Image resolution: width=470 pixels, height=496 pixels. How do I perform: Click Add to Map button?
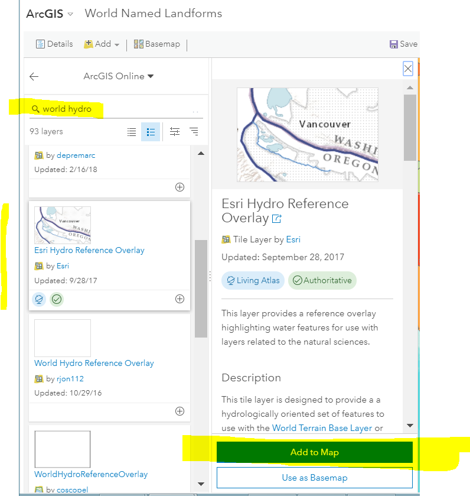[315, 452]
